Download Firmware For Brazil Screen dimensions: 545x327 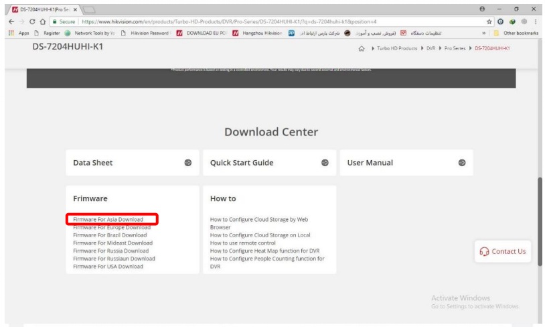click(110, 235)
